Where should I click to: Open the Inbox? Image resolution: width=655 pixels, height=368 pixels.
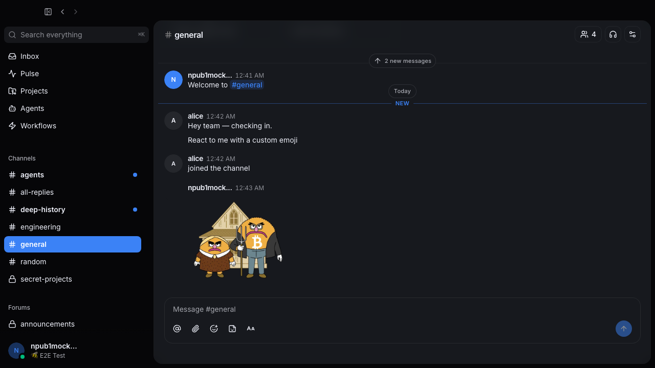pyautogui.click(x=73, y=56)
